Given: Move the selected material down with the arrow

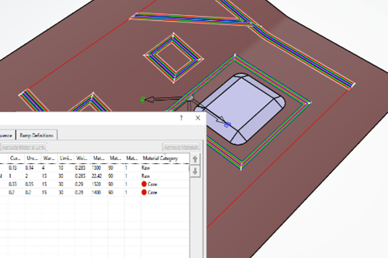Looking at the screenshot, I should click(x=195, y=171).
